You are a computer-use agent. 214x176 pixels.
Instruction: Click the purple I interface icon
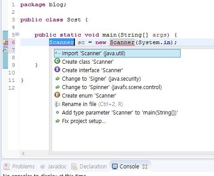tap(57, 70)
